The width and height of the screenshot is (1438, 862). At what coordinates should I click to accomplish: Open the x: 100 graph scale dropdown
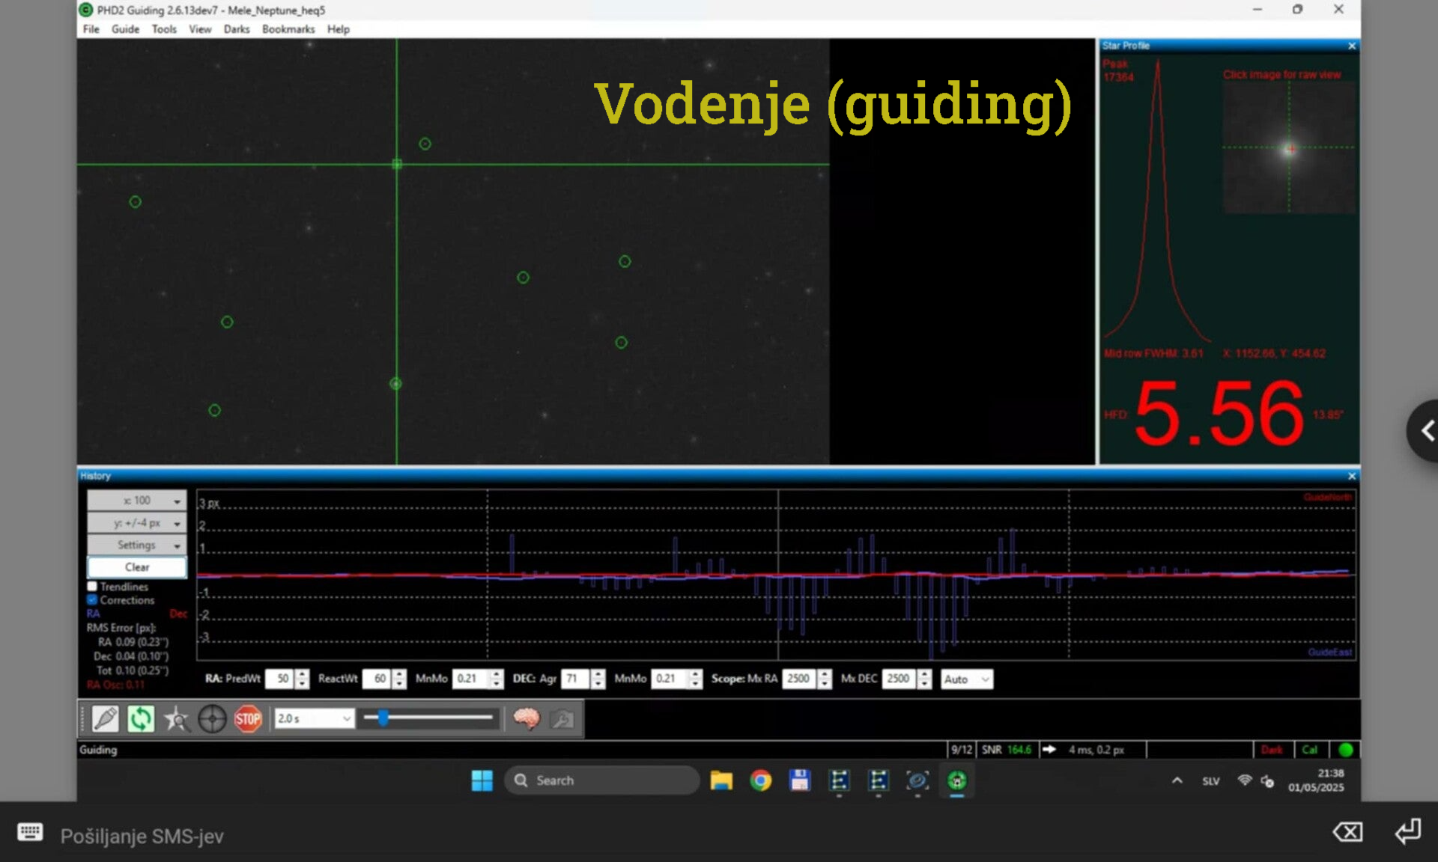(137, 501)
